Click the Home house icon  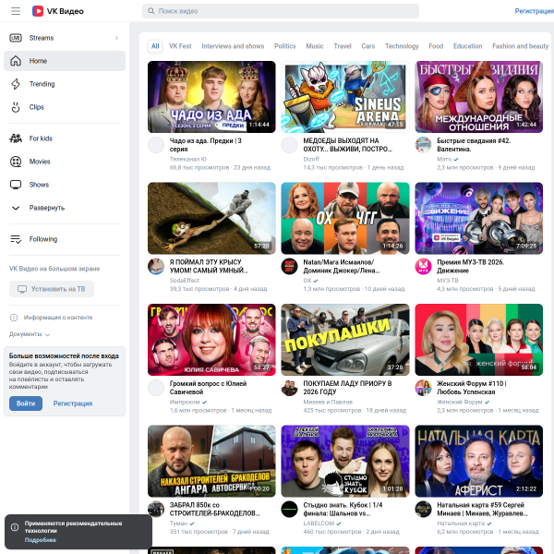point(16,61)
